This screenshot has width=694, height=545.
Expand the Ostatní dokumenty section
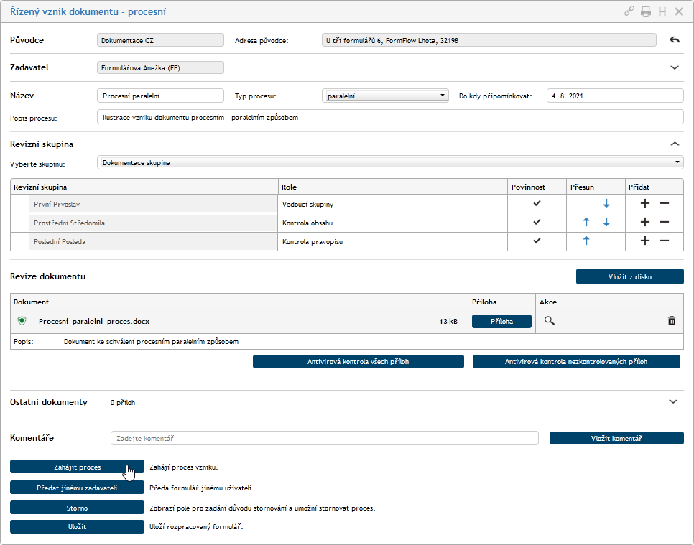coord(674,402)
